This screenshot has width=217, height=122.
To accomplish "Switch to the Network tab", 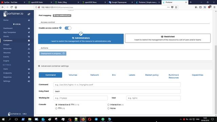I will tap(95, 75).
